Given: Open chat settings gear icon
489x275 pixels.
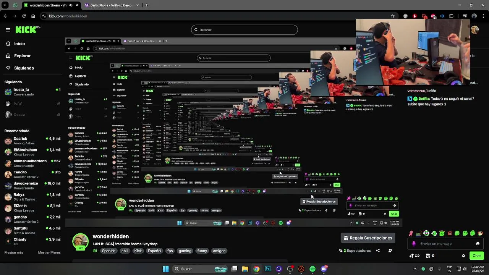Looking at the screenshot, I should (463, 256).
